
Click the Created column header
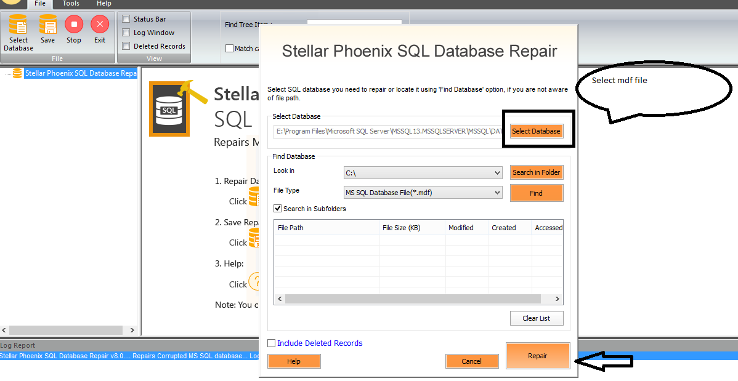[509, 228]
